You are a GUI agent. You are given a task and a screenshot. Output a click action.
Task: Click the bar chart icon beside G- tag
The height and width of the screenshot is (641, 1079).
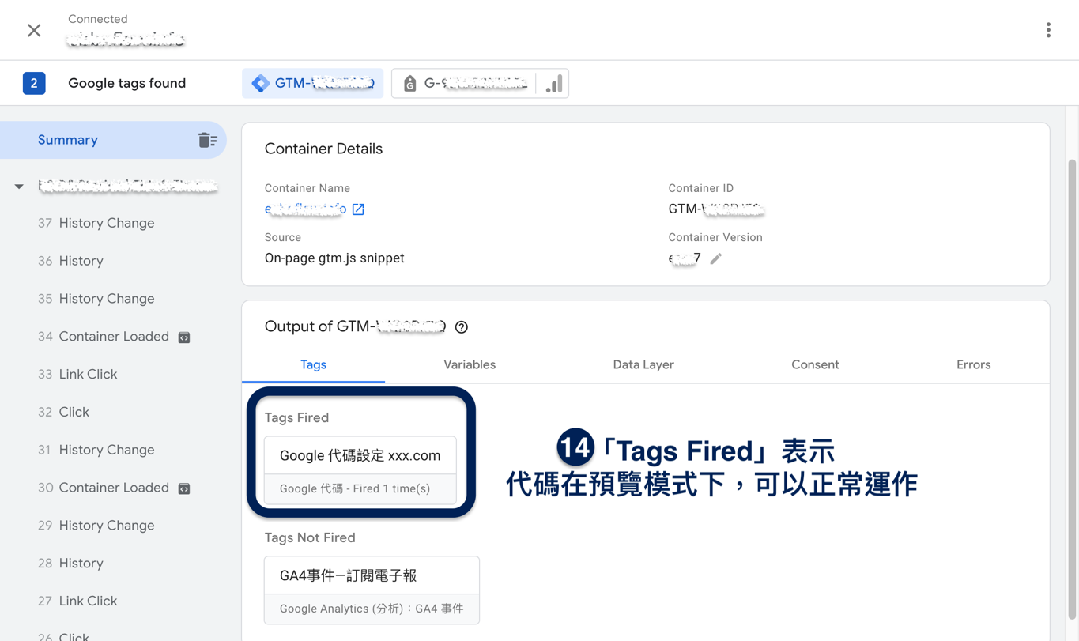click(553, 83)
